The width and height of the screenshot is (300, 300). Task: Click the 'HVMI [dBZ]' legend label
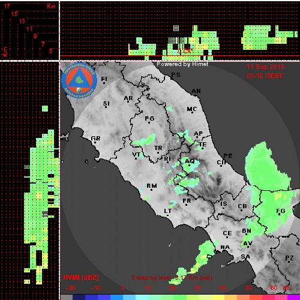[x=81, y=277]
